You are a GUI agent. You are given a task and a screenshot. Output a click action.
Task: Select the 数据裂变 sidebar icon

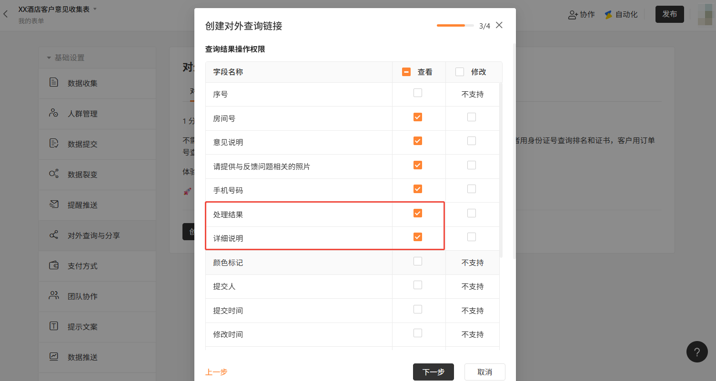[54, 174]
